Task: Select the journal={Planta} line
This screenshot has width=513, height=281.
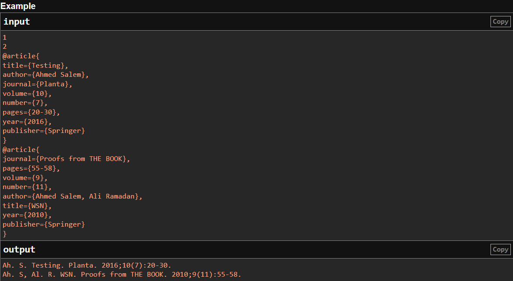Action: [37, 84]
